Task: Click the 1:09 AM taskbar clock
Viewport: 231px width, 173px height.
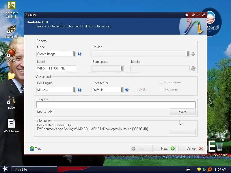Action: [221, 170]
